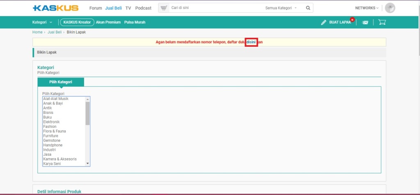
Task: Open the user avatar profile
Action: (x=390, y=8)
